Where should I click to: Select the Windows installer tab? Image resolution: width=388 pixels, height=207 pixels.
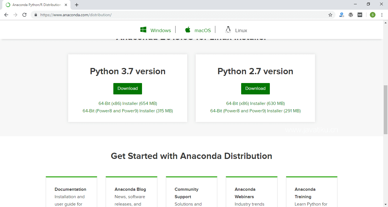click(156, 30)
